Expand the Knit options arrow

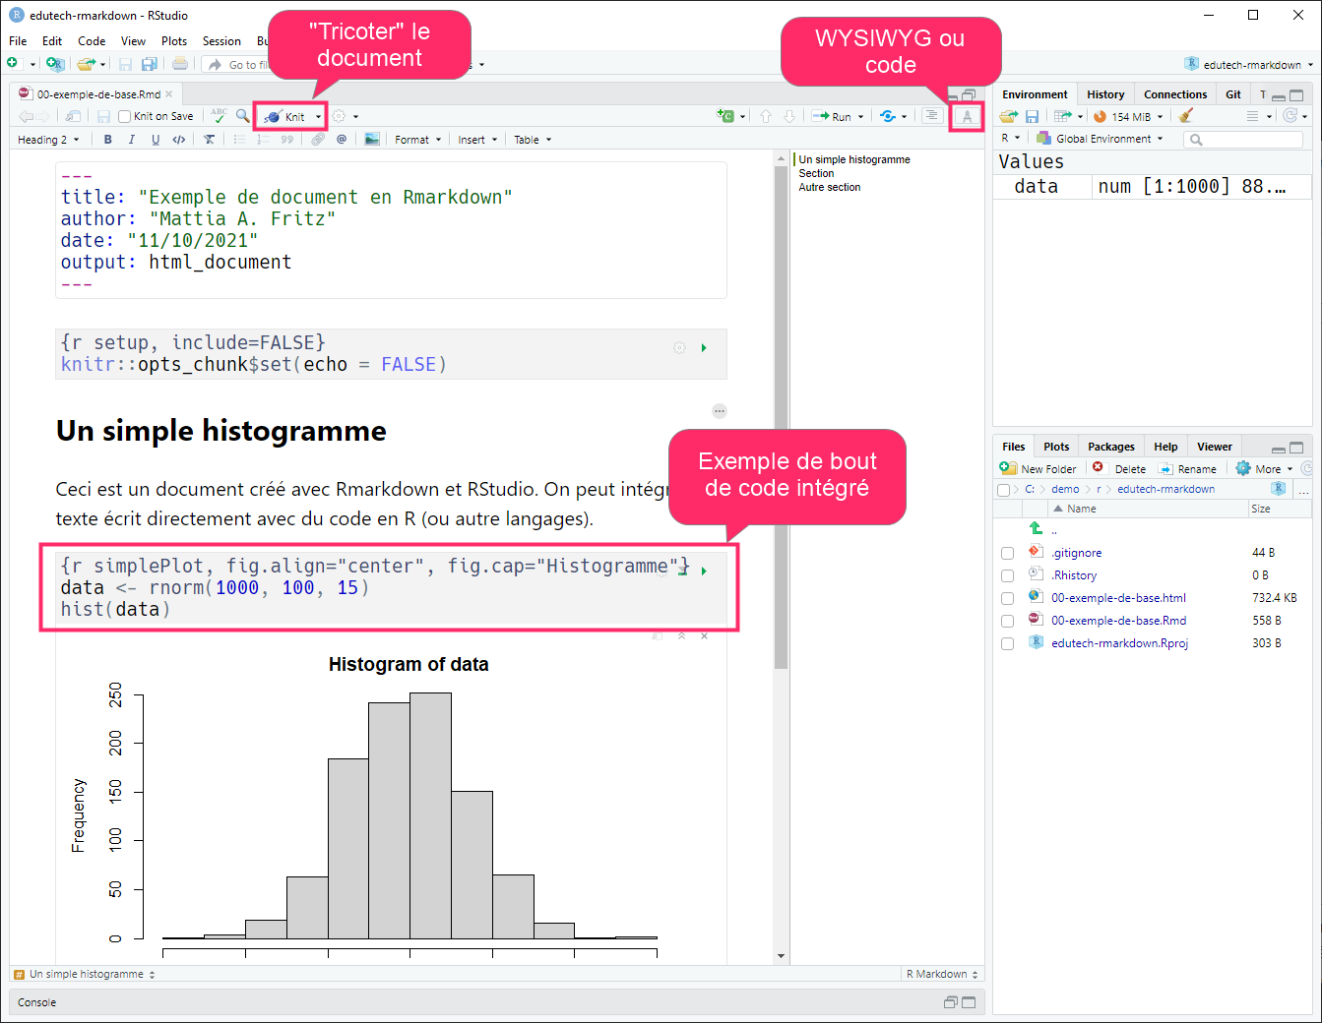point(318,117)
